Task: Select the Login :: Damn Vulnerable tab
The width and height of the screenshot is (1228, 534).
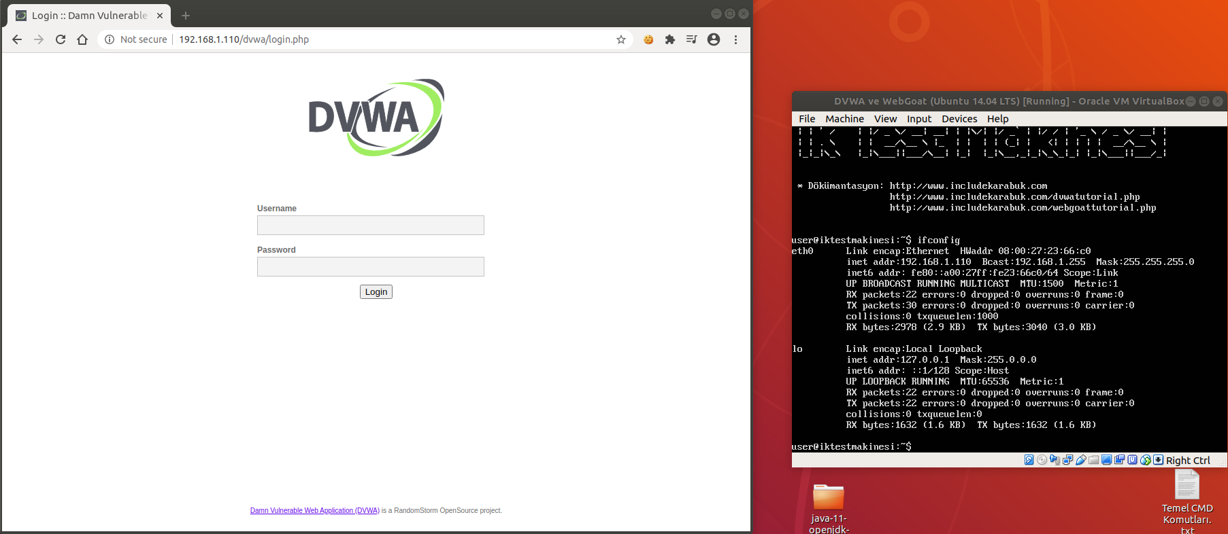Action: (89, 15)
